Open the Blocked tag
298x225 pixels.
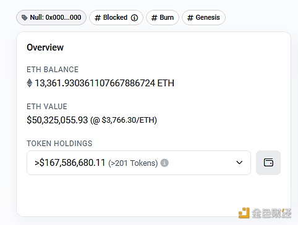point(116,18)
